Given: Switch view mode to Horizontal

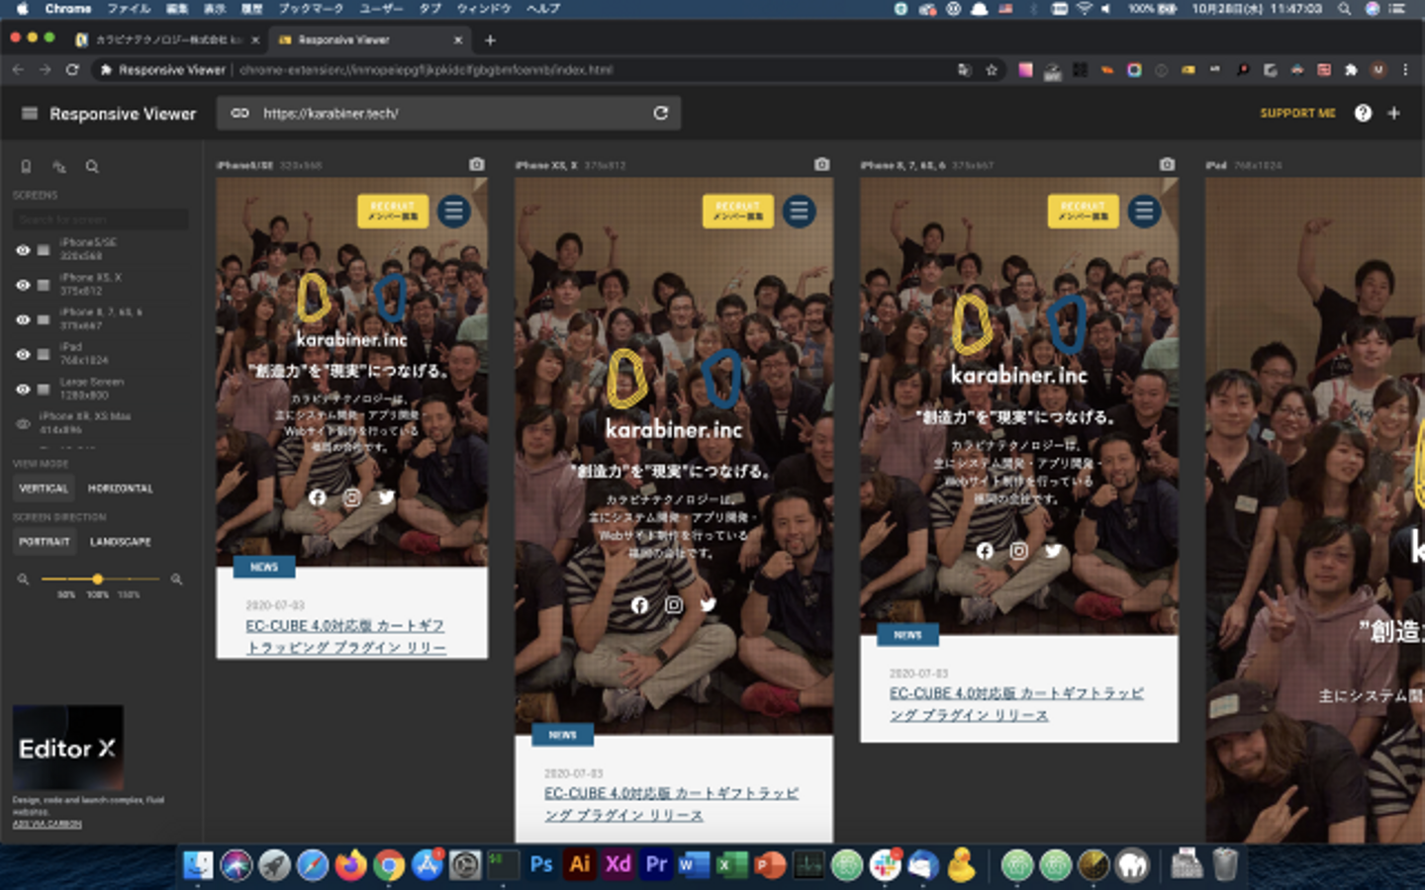Looking at the screenshot, I should 121,489.
